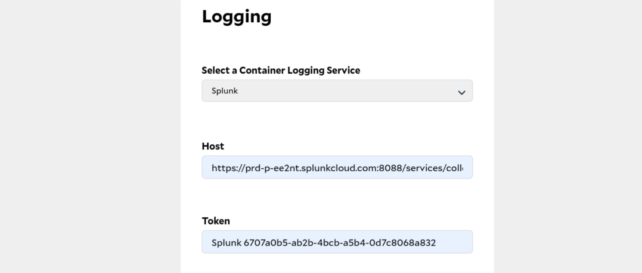Click the Logging page heading
The height and width of the screenshot is (273, 642).
(237, 17)
